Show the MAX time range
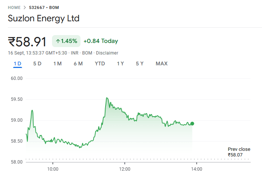The image size is (262, 177). point(161,63)
